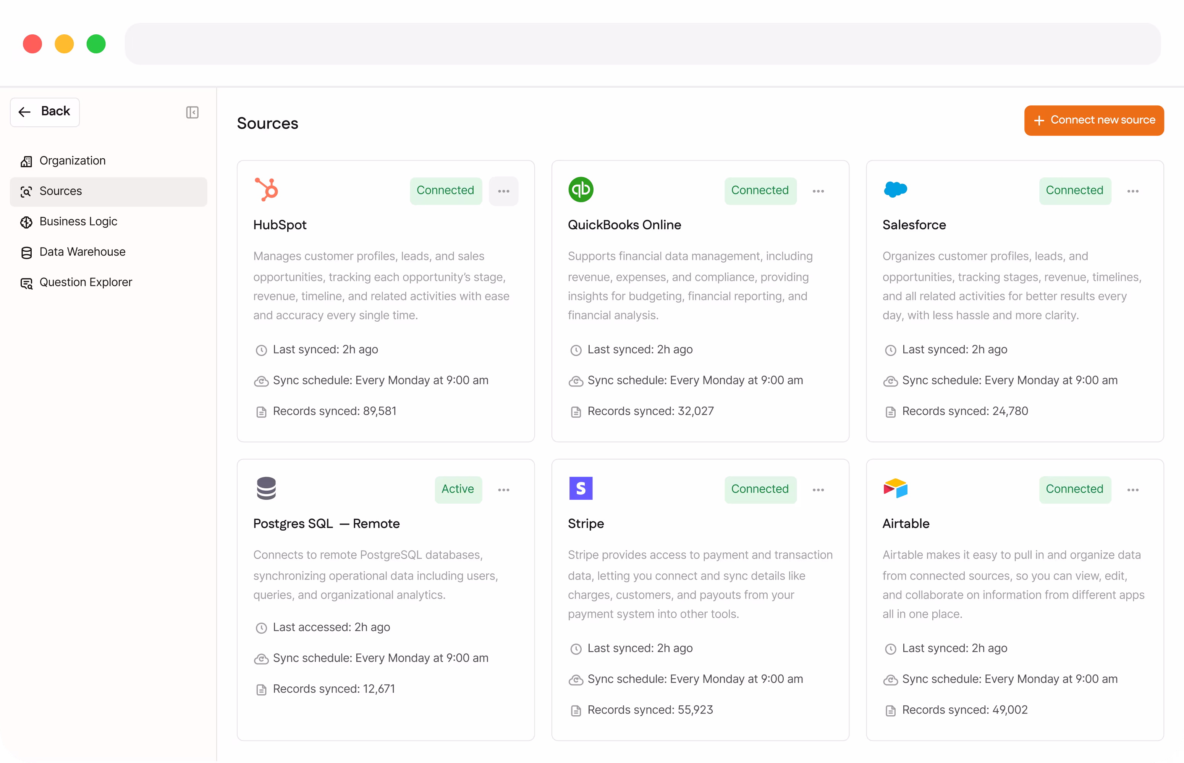Open the Postgres SQL more options menu
The height and width of the screenshot is (763, 1184).
coord(503,489)
